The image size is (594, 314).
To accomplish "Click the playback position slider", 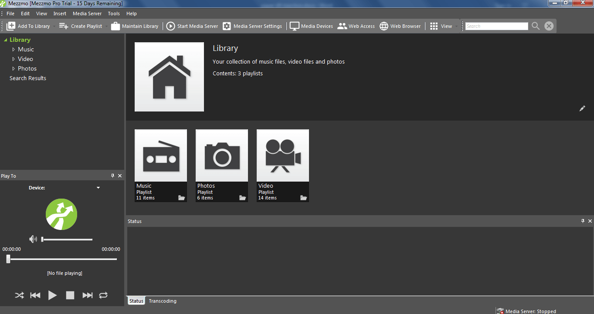I will [61, 259].
